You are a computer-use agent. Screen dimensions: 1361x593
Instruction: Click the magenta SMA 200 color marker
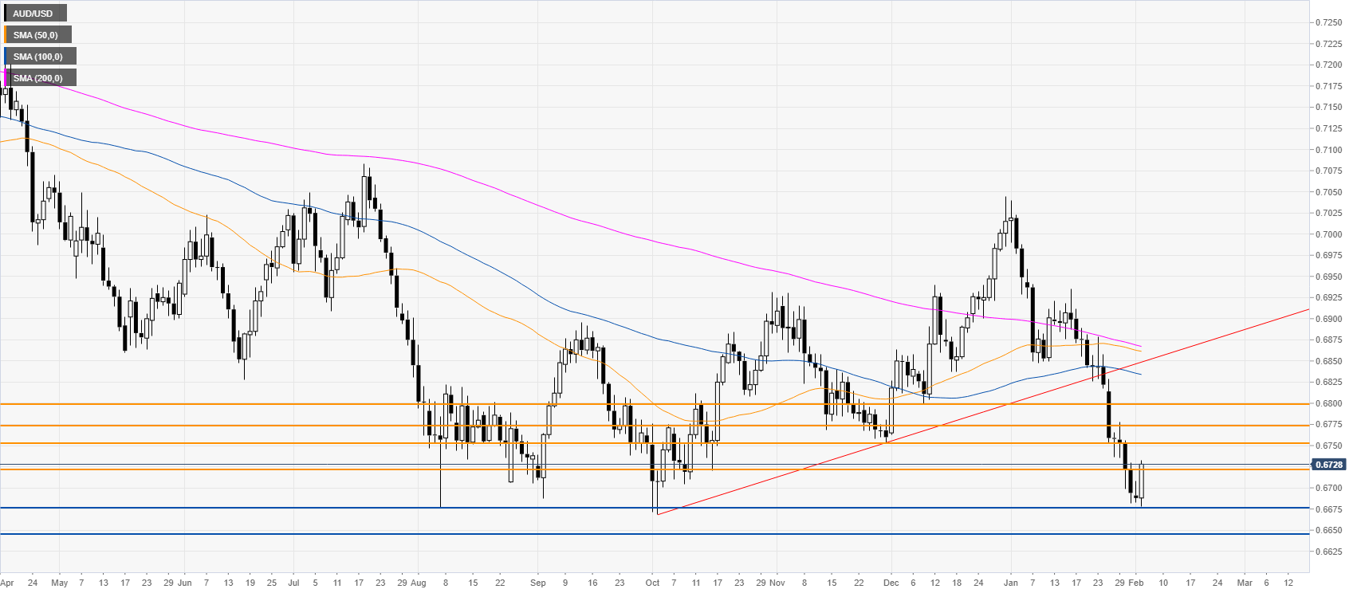(6, 78)
